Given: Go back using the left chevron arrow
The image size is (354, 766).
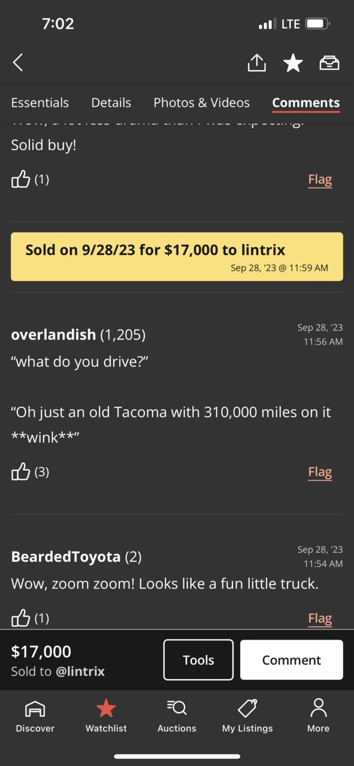Looking at the screenshot, I should pyautogui.click(x=18, y=62).
